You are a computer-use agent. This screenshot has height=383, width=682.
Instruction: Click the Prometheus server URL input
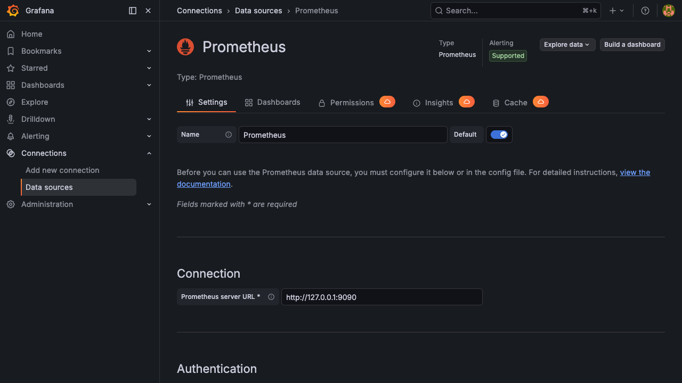[x=381, y=297]
